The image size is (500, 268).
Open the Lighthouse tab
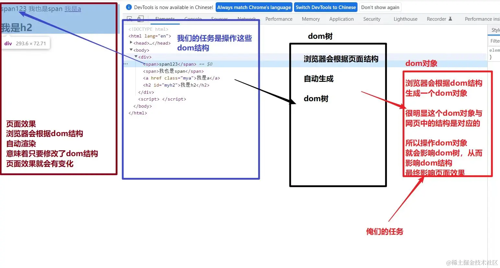click(405, 19)
